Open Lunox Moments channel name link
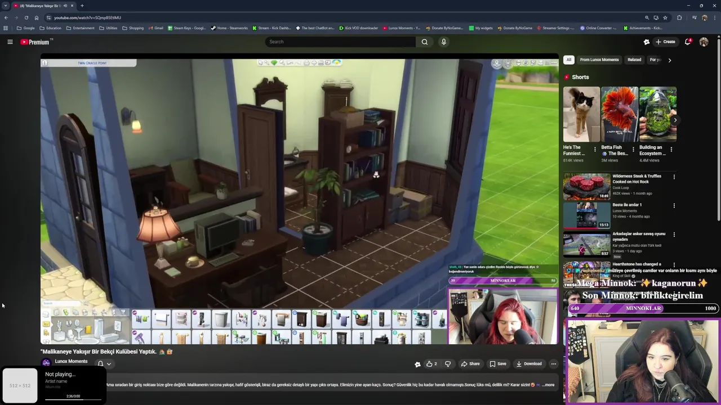 tap(71, 361)
